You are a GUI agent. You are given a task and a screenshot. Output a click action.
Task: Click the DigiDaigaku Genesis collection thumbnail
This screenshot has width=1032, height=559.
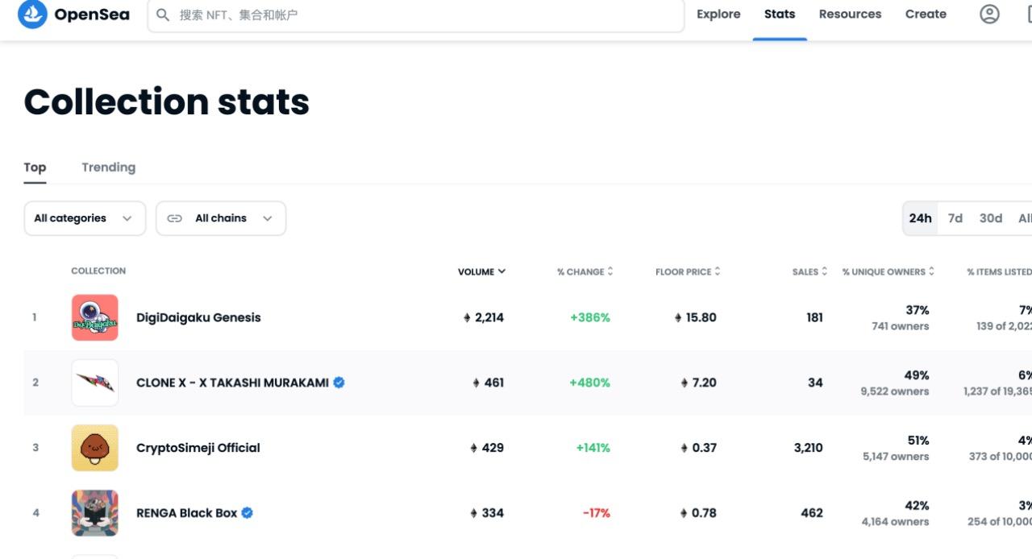pyautogui.click(x=94, y=317)
